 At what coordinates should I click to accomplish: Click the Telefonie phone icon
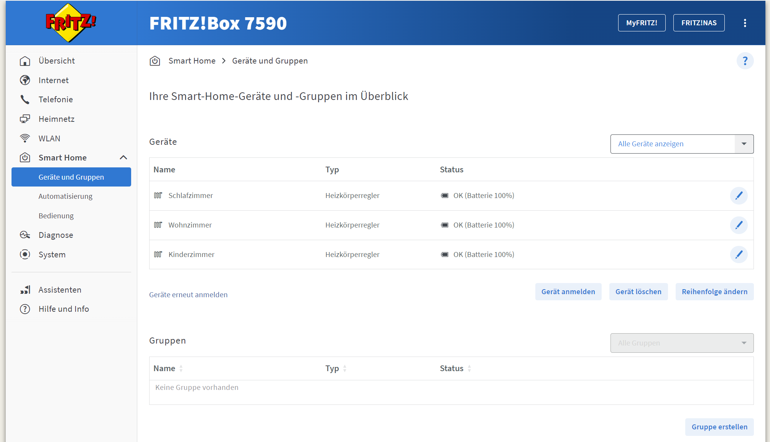(25, 100)
